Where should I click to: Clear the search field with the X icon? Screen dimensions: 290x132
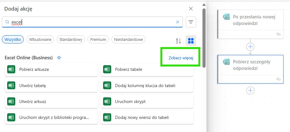(178, 22)
